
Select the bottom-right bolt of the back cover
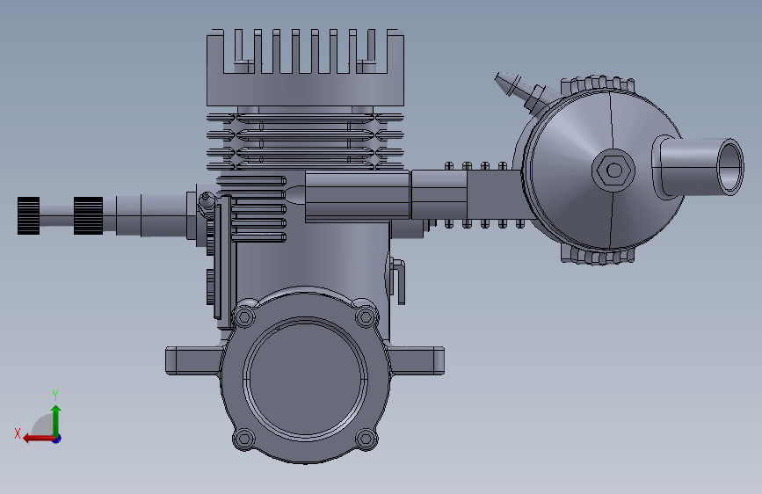pyautogui.click(x=366, y=440)
